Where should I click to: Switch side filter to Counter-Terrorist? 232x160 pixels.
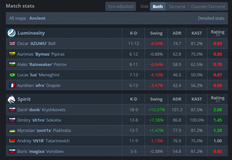[208, 6]
